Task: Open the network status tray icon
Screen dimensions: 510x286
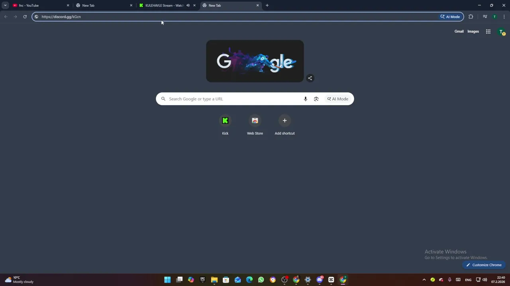Action: [478, 280]
